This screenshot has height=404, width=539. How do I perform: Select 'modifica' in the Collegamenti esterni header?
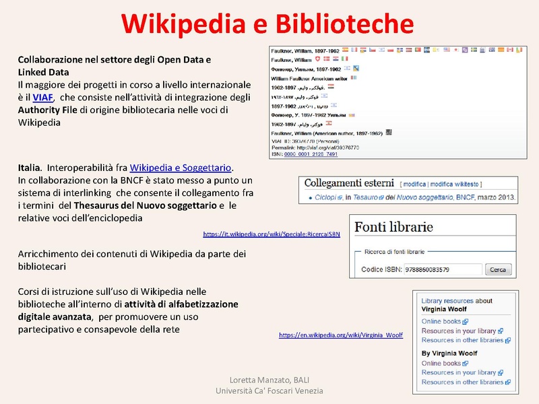pos(414,184)
